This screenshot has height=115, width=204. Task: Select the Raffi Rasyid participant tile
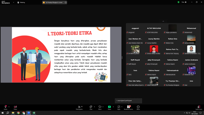135,60
